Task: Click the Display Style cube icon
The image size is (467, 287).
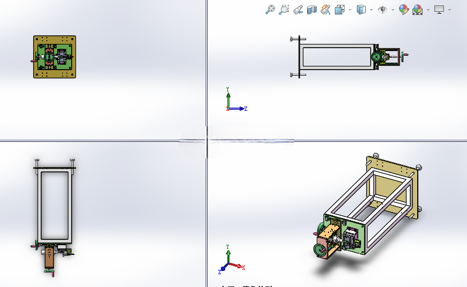Action: (361, 10)
